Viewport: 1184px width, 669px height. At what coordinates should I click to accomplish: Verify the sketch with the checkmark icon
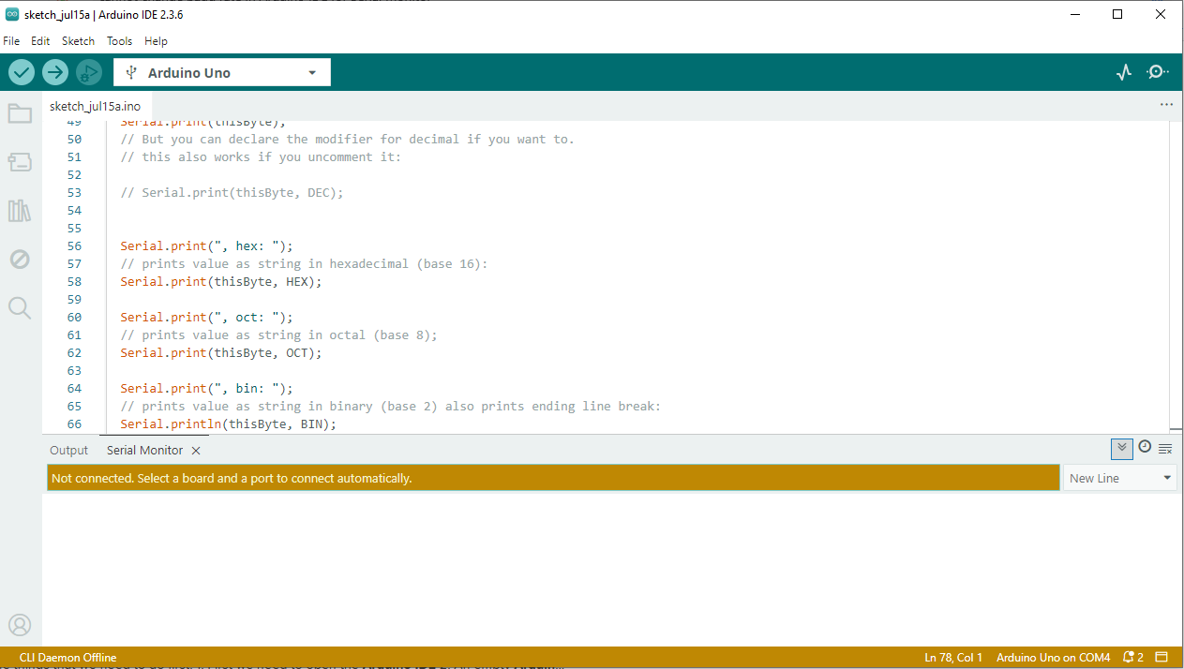pyautogui.click(x=21, y=72)
